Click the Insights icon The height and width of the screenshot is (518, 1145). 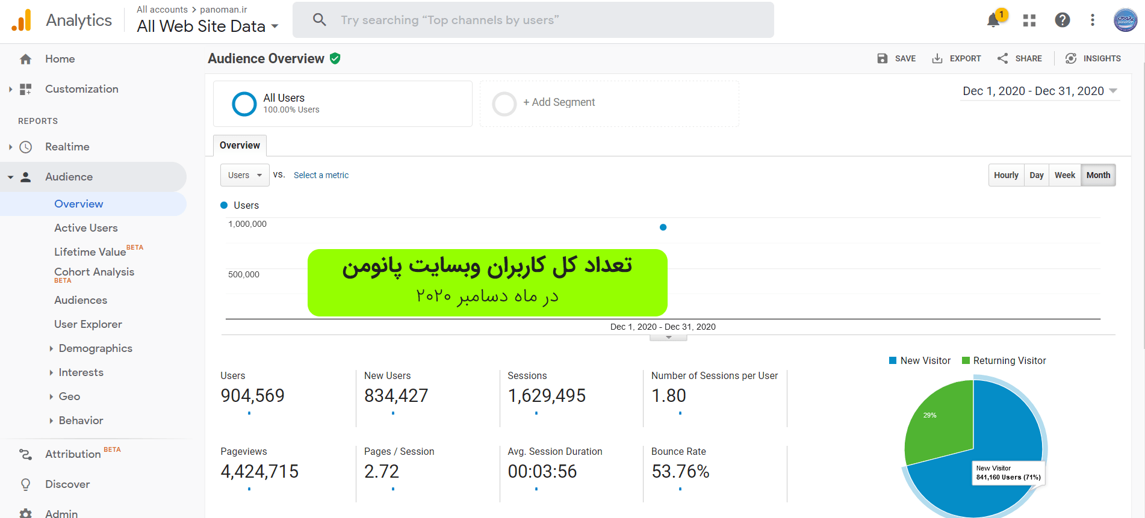point(1071,58)
